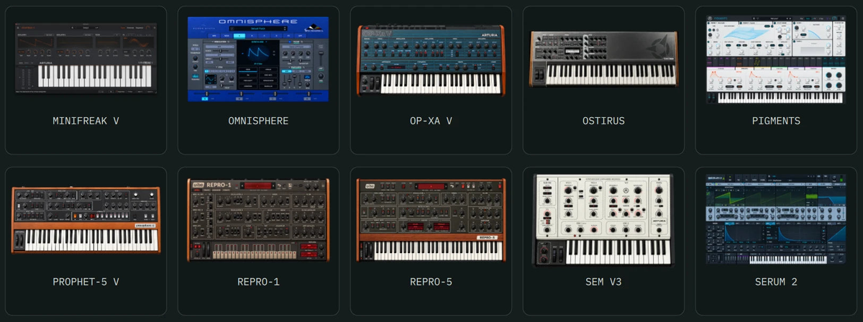This screenshot has width=863, height=322.
Task: Select the REPRO-1 label
Action: point(258,282)
